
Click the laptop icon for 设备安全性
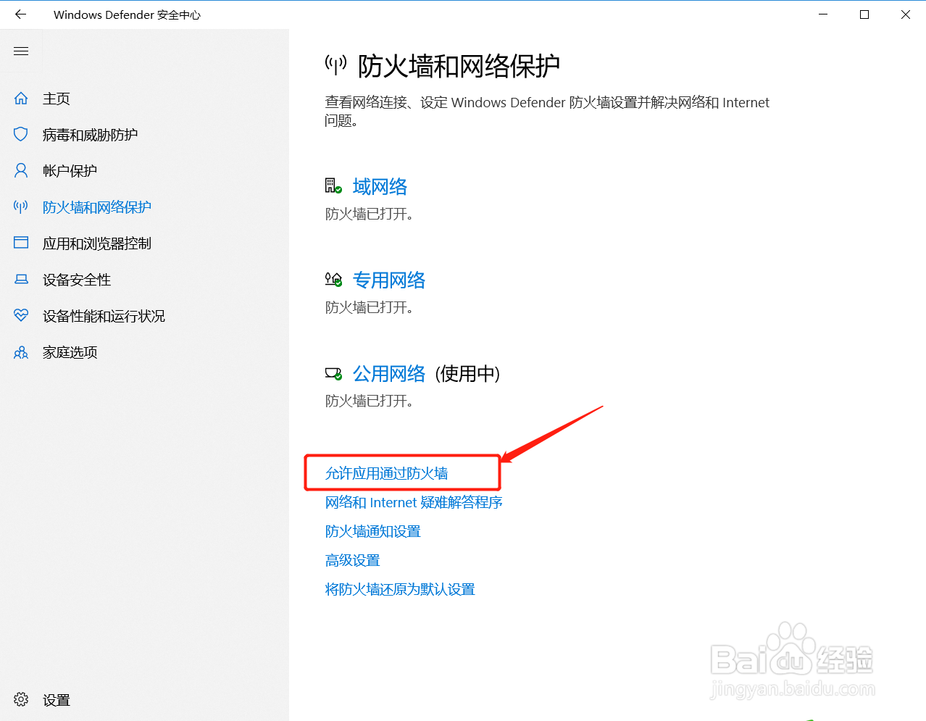pyautogui.click(x=21, y=279)
